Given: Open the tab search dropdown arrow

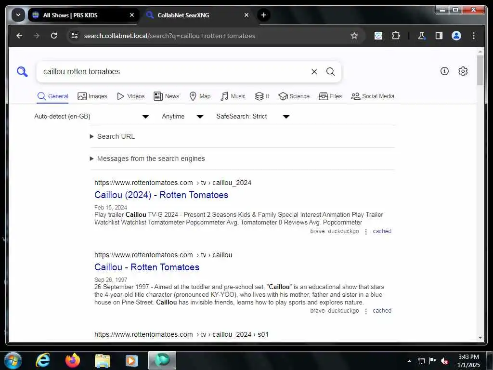Looking at the screenshot, I should (x=18, y=15).
